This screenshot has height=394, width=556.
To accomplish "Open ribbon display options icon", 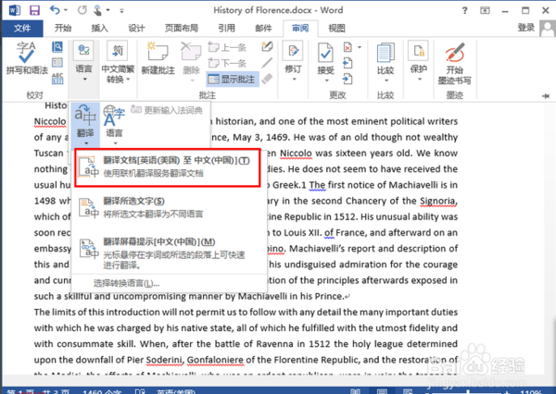I will click(485, 10).
